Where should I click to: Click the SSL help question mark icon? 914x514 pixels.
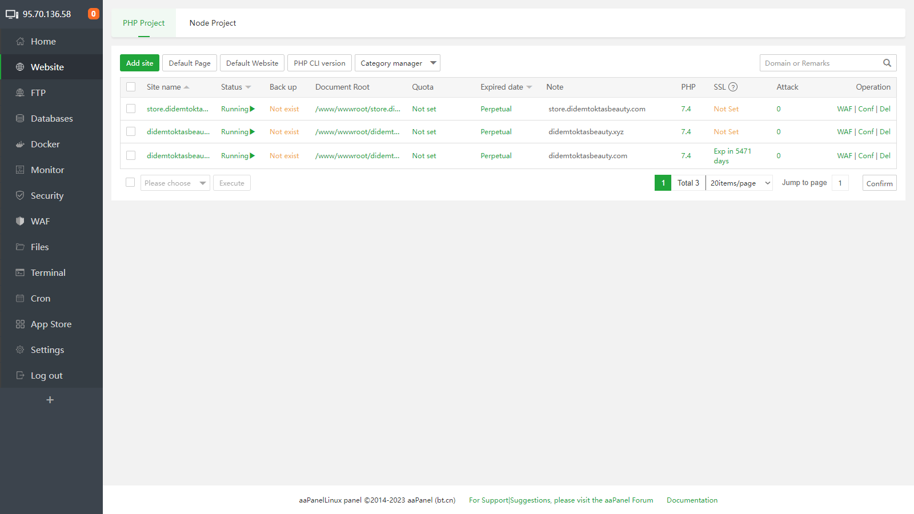pyautogui.click(x=733, y=87)
